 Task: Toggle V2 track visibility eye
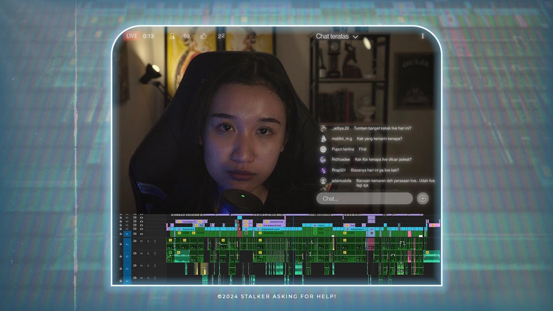(142, 229)
